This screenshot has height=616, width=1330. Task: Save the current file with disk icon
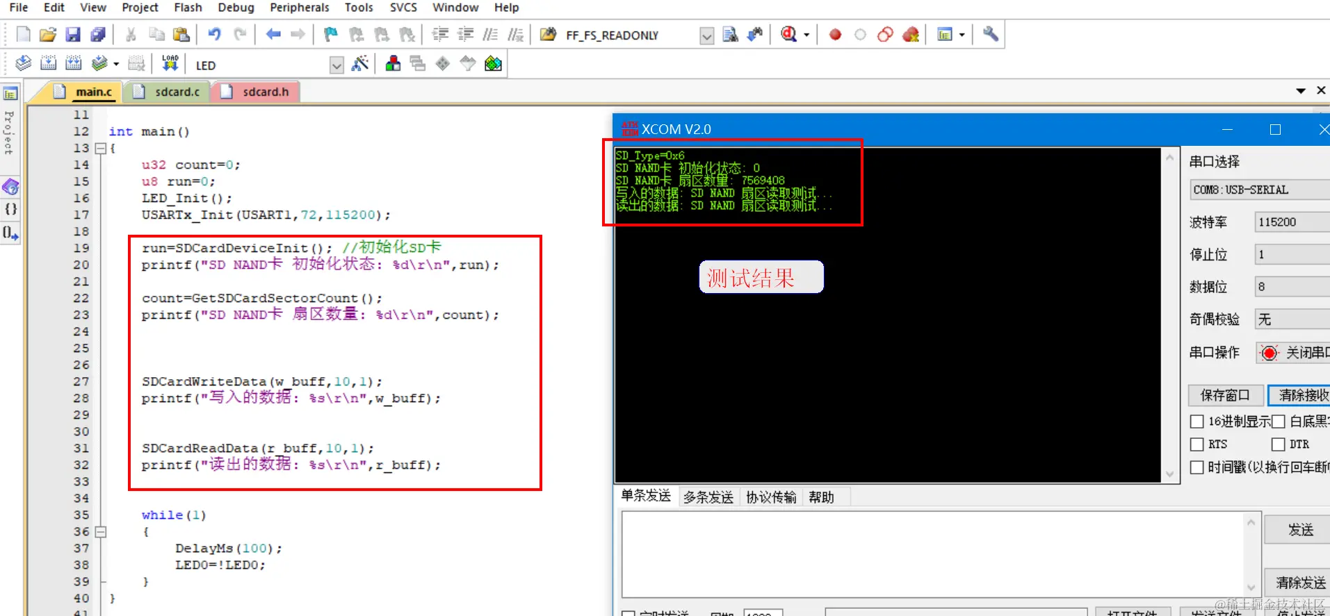[x=73, y=35]
